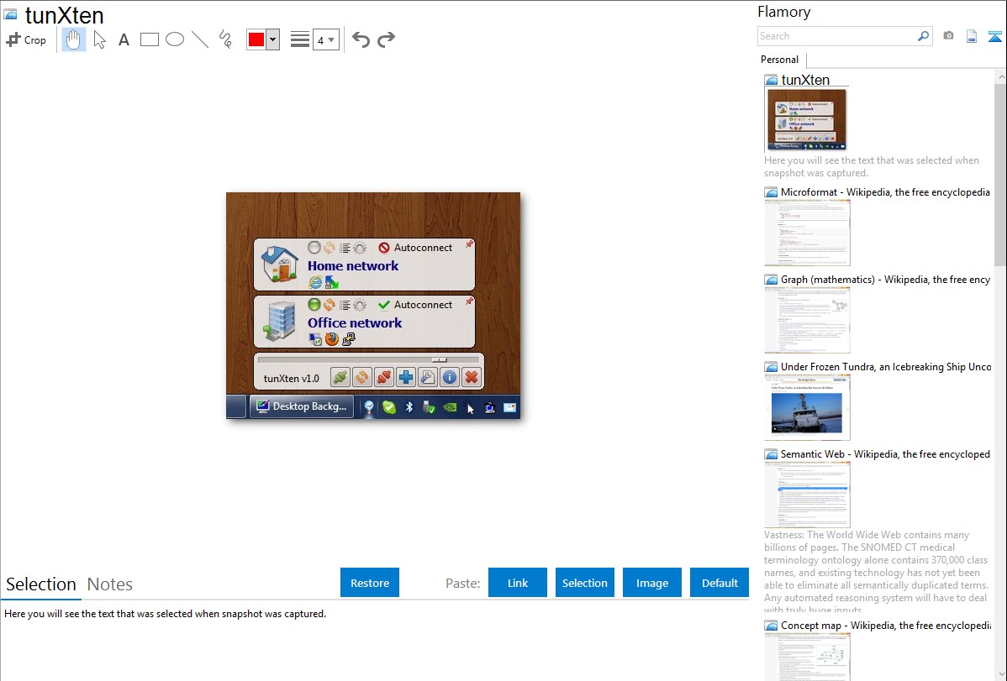This screenshot has height=681, width=1007.
Task: Toggle the grey Home network status light
Action: pyautogui.click(x=314, y=247)
